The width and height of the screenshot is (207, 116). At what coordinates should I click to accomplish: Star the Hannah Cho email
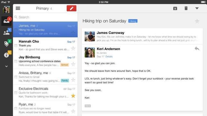click(73, 48)
